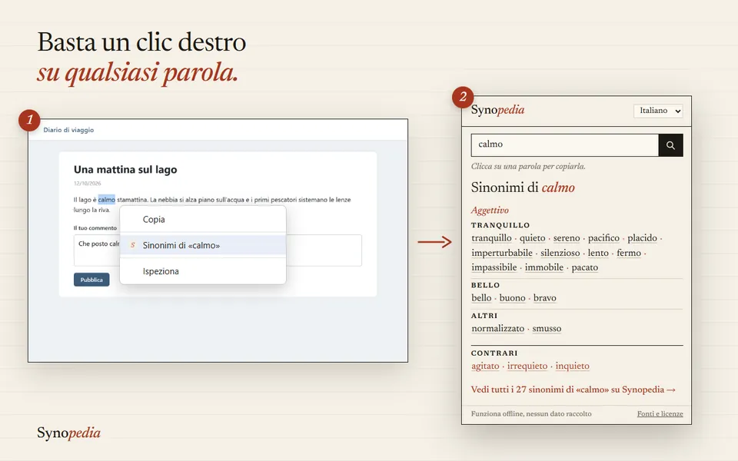Click the TRANQUILLO group heading
Screen dimensions: 738x461
(500, 225)
